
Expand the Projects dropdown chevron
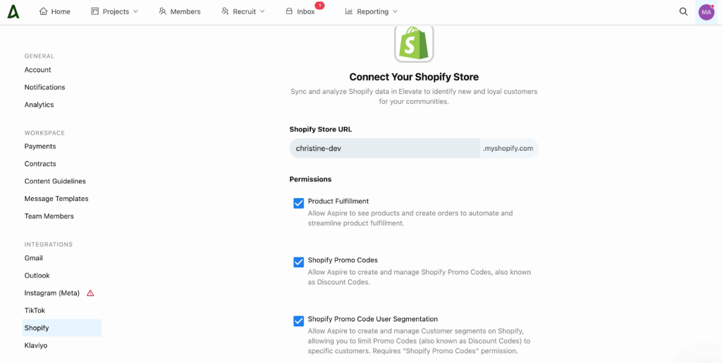tap(135, 11)
